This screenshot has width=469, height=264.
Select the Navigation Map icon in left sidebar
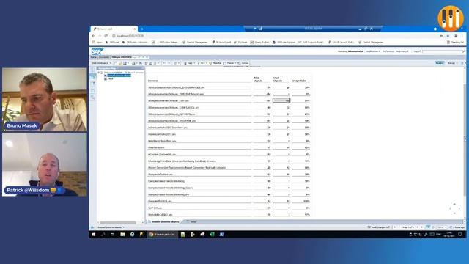(x=93, y=76)
